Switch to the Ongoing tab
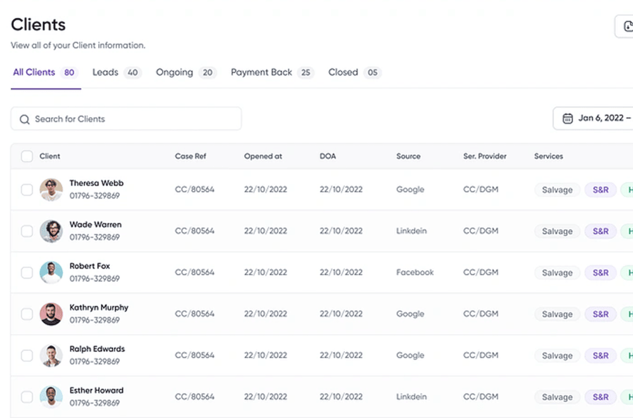The image size is (633, 418). coord(186,73)
